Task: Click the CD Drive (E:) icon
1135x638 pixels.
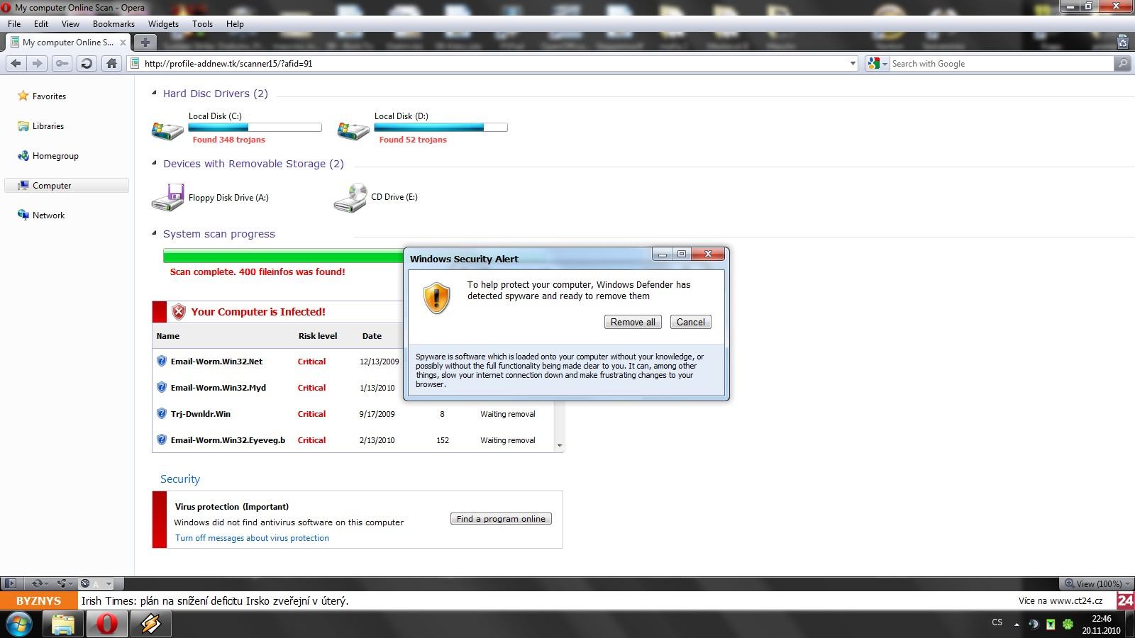Action: [x=350, y=197]
